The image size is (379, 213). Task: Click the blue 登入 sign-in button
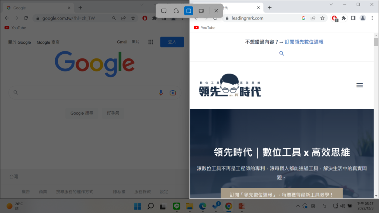[x=172, y=42]
